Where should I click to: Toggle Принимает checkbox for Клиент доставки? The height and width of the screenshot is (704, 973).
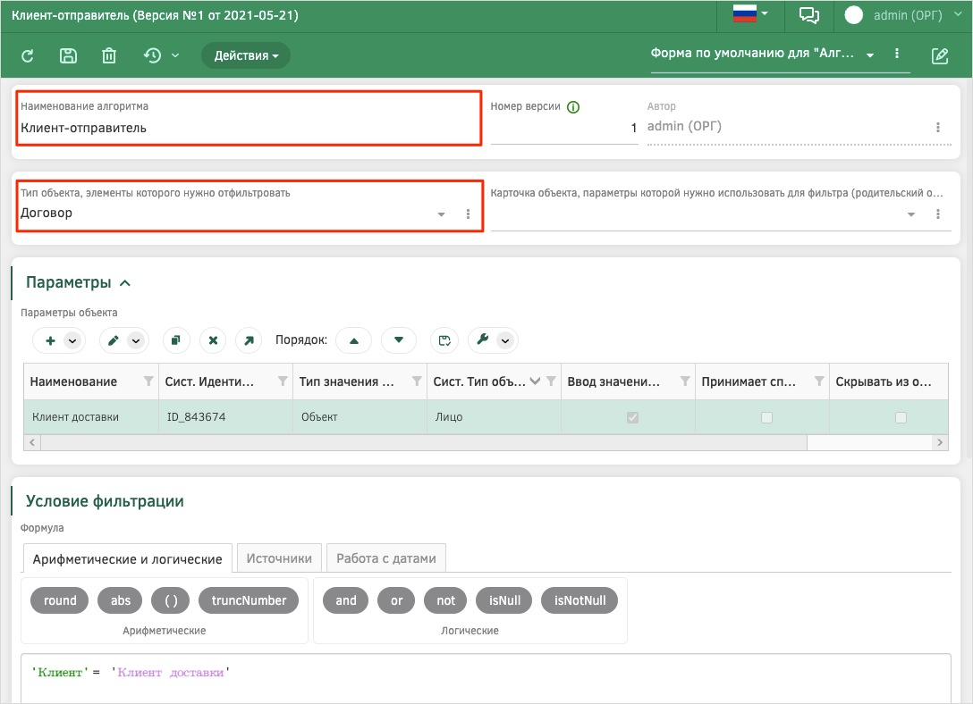click(x=767, y=418)
